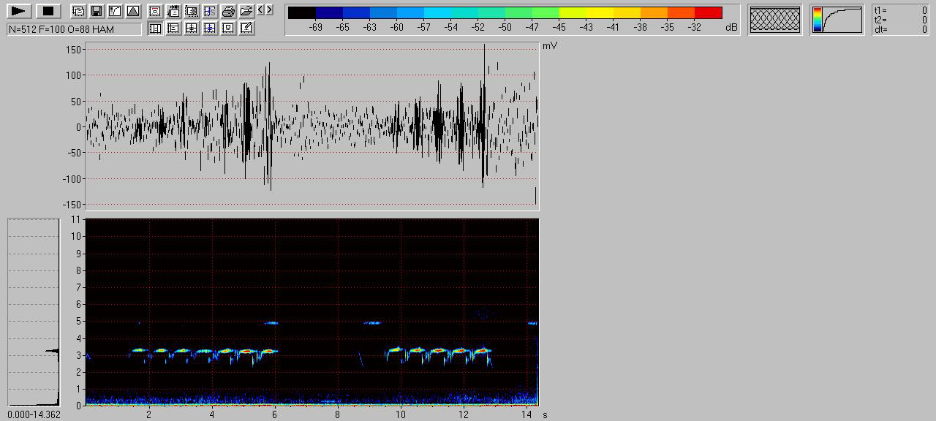Click the red end of color scale
The height and width of the screenshot is (421, 936).
(x=708, y=12)
